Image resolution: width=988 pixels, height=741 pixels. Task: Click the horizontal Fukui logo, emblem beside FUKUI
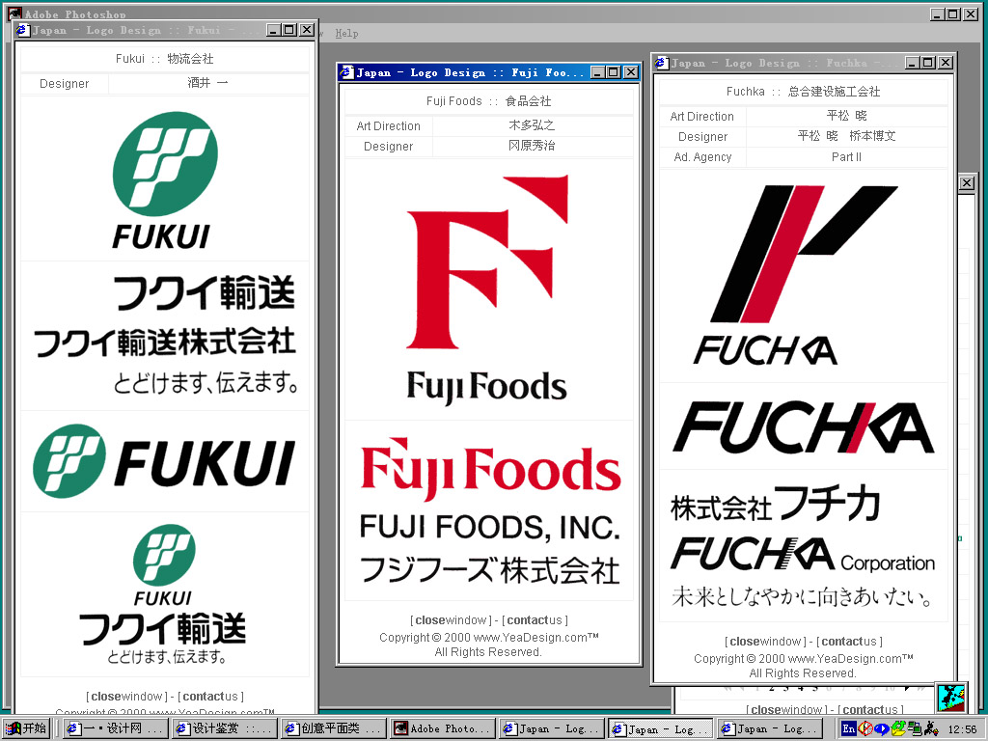164,461
